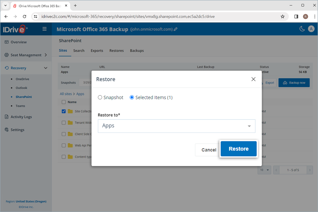Open the tab search dropdown arrow
This screenshot has height=212, width=318.
[x=5, y=6]
